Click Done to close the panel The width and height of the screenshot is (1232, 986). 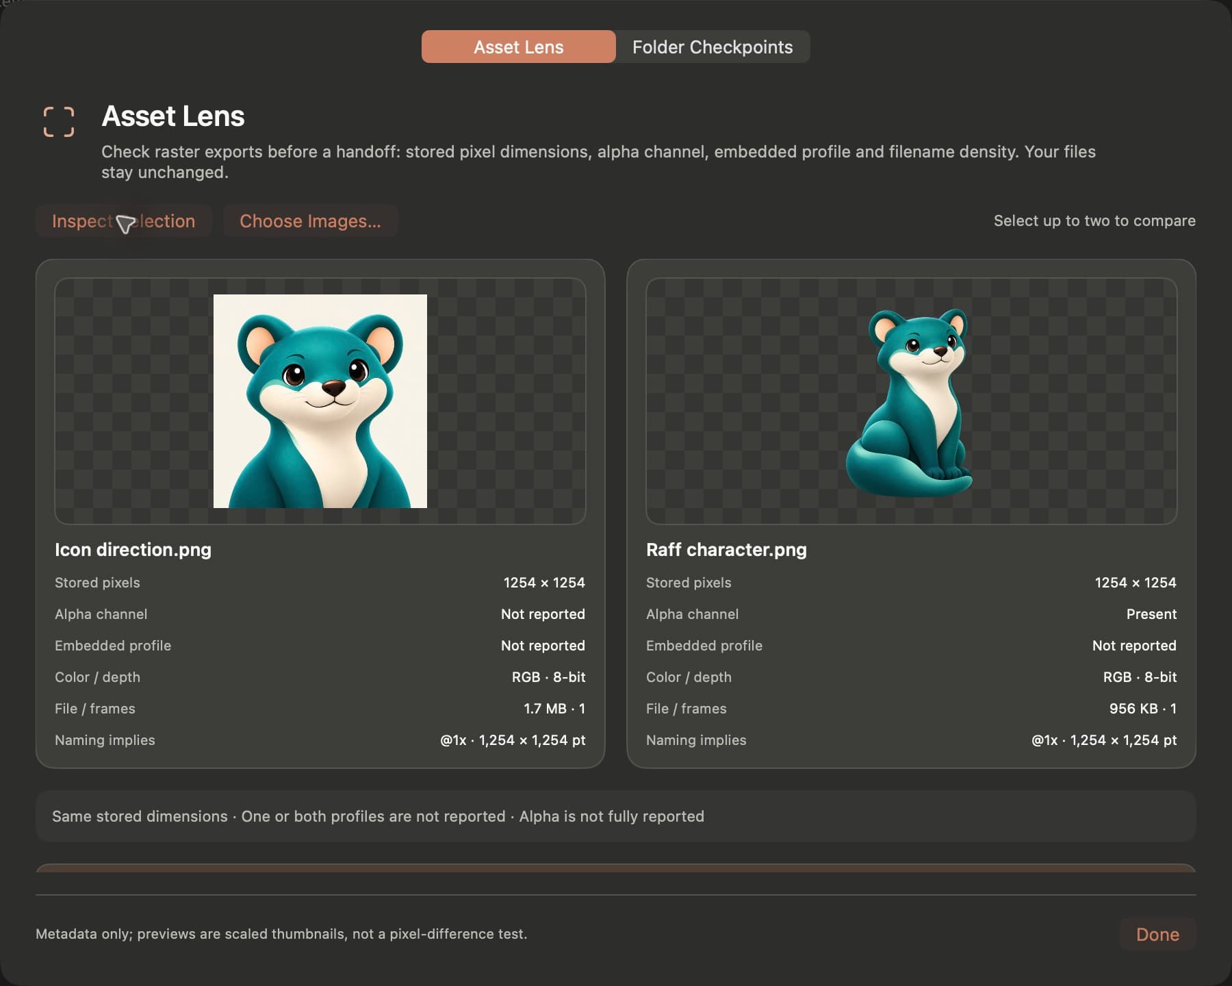tap(1157, 934)
